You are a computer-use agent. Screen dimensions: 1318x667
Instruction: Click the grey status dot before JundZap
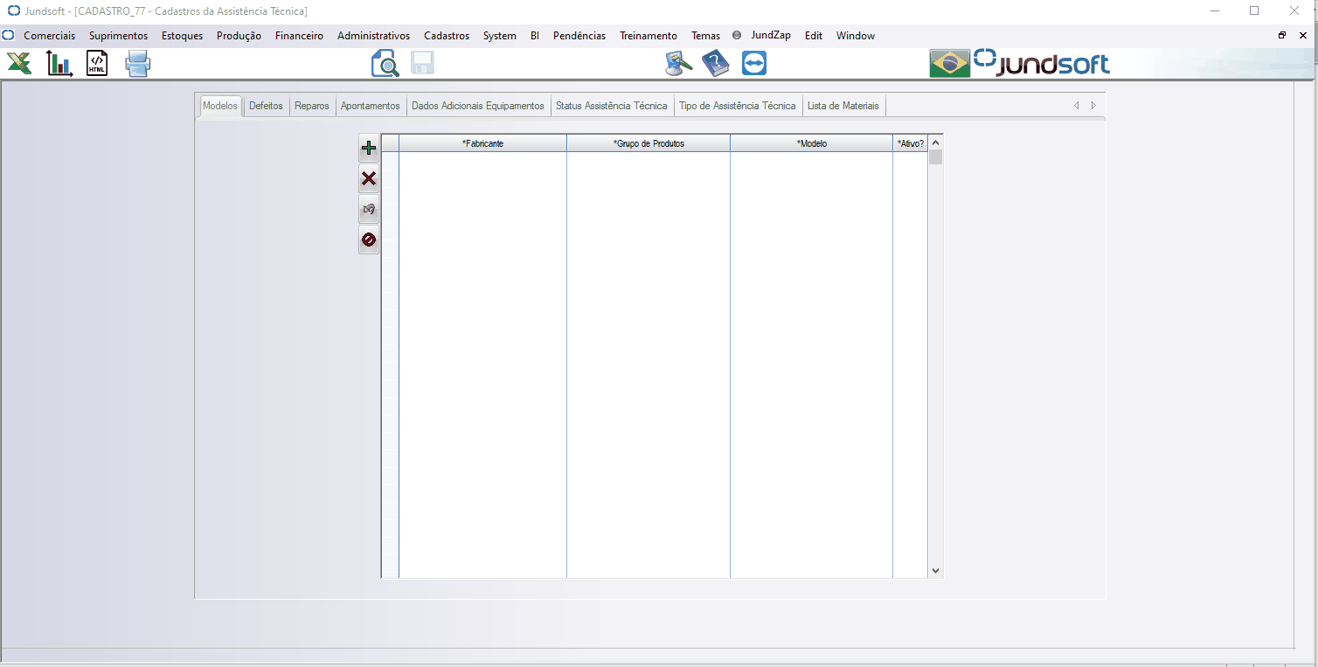pyautogui.click(x=737, y=36)
